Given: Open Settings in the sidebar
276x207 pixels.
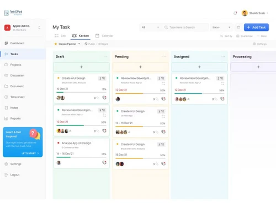Looking at the screenshot, I should point(23,164).
